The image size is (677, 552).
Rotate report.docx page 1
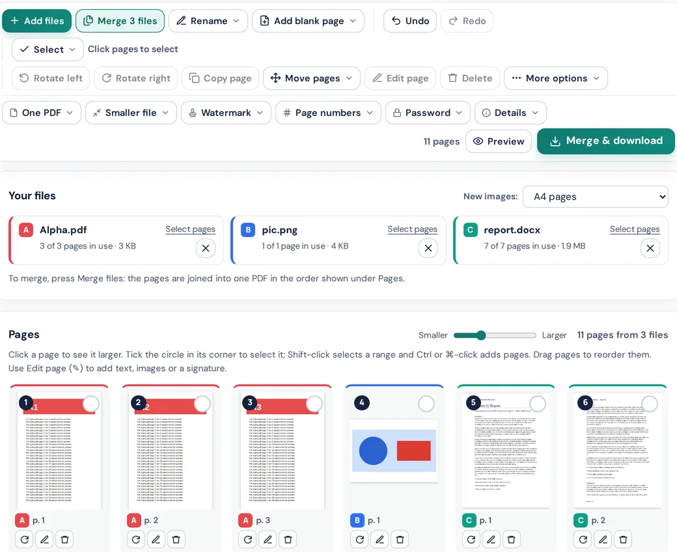[x=471, y=539]
